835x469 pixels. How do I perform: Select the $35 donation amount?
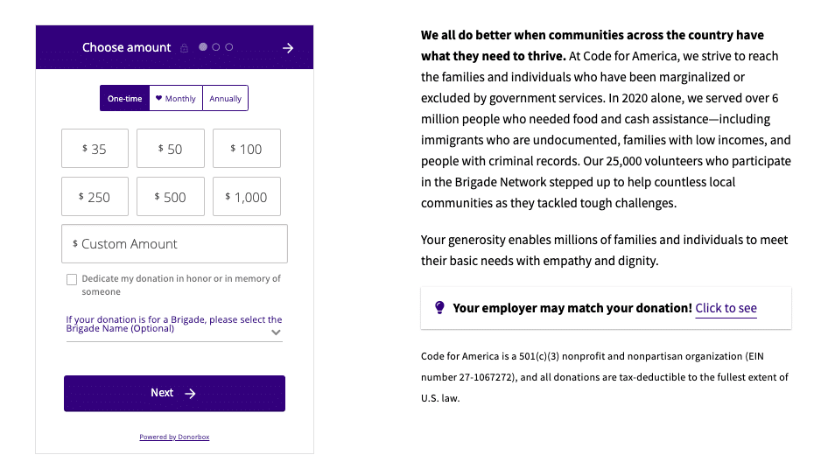tap(95, 149)
